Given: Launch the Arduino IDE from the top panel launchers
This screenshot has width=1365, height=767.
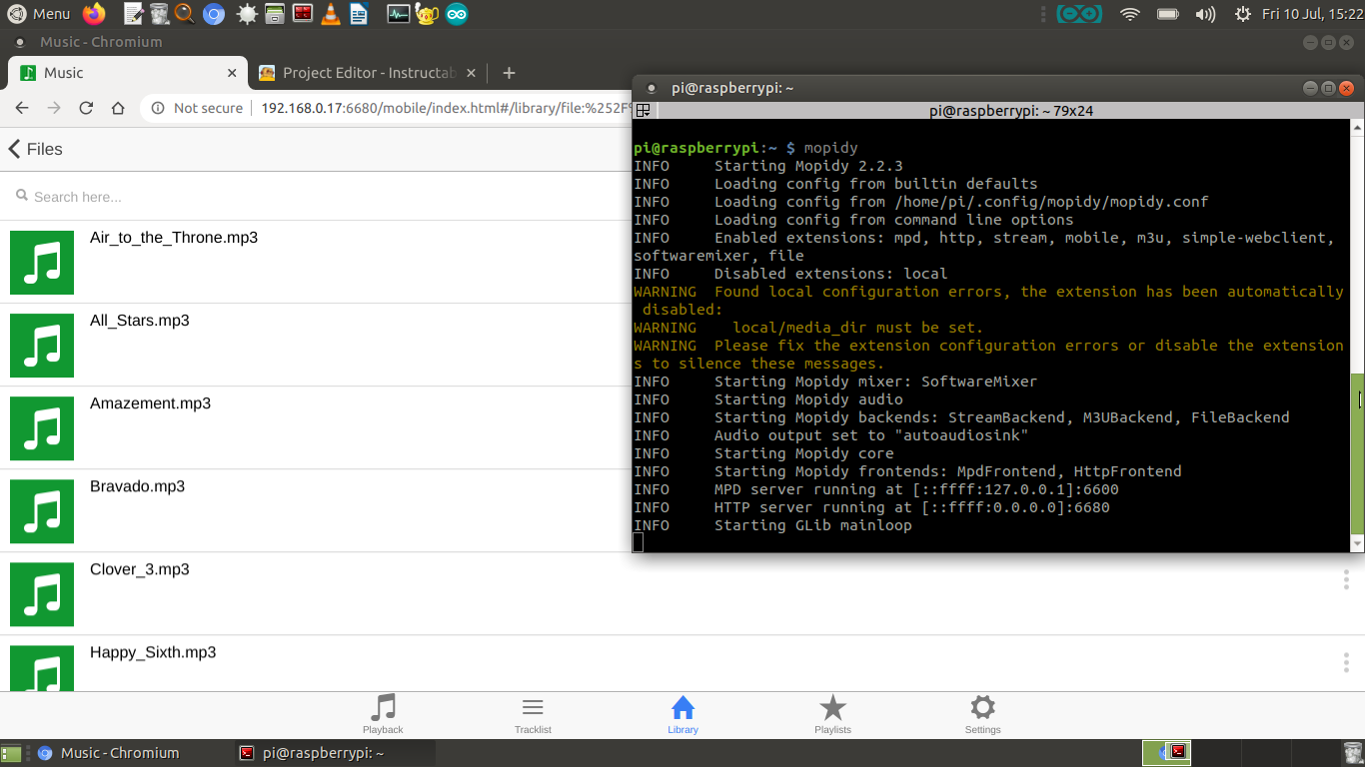Looking at the screenshot, I should (x=457, y=14).
